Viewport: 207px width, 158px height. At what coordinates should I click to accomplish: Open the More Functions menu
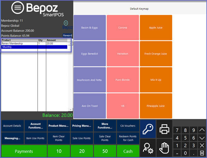coord(105,126)
